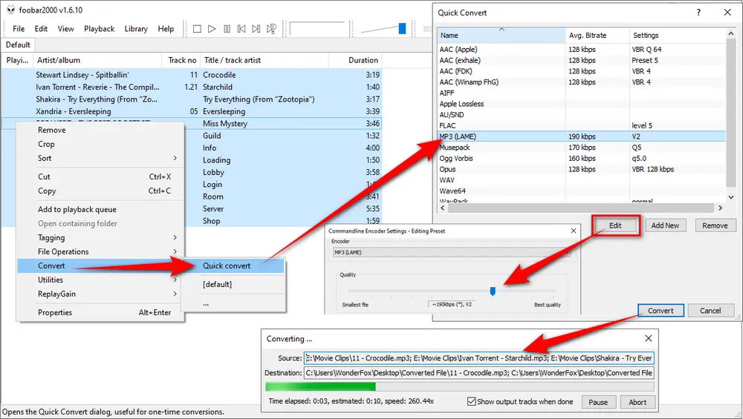The width and height of the screenshot is (743, 419).
Task: Close the Commandline Encoder Settings dialog
Action: click(573, 231)
